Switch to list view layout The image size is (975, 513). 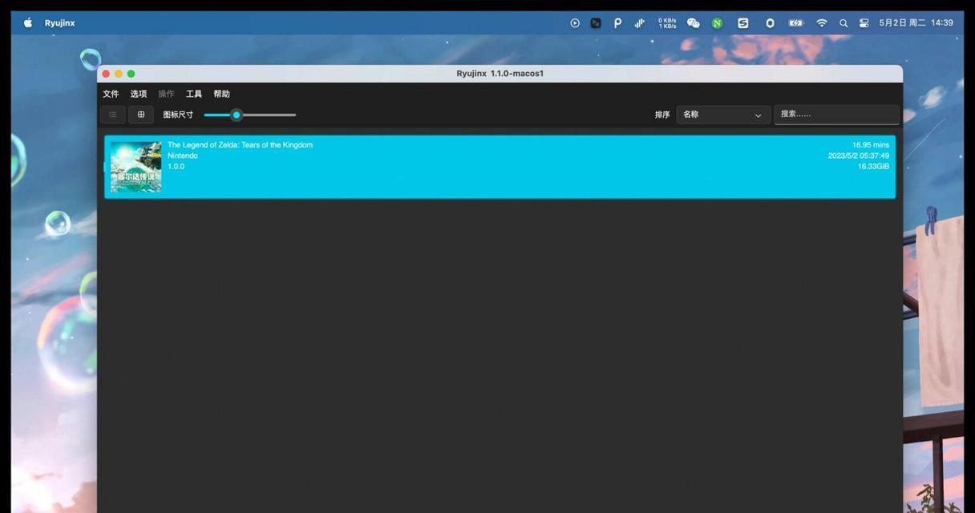[113, 115]
